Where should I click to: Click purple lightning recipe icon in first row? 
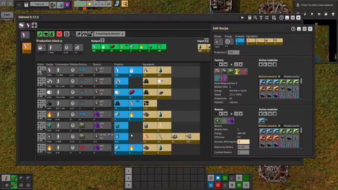(49, 70)
